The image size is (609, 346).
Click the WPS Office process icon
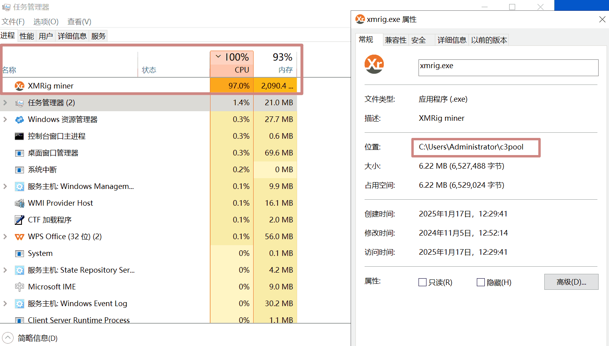click(19, 237)
